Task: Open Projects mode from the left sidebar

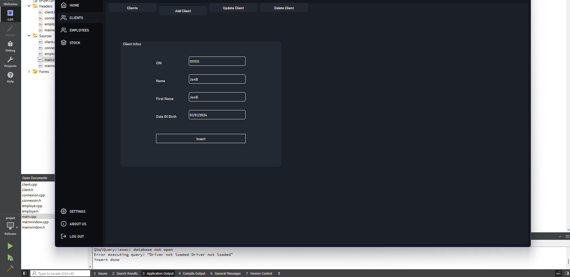Action: (10, 62)
